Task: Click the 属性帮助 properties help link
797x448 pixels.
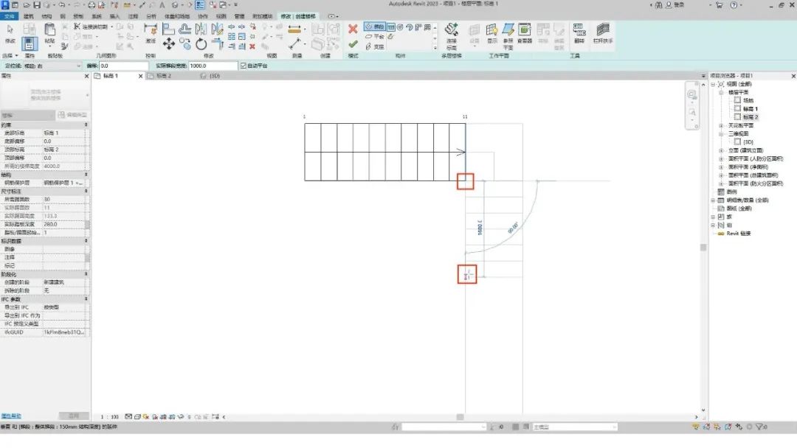Action: 10,416
